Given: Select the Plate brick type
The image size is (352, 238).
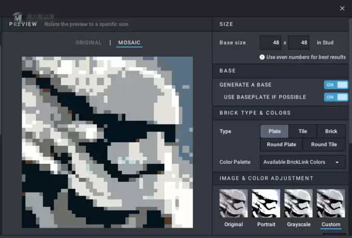Looking at the screenshot, I should point(274,131).
